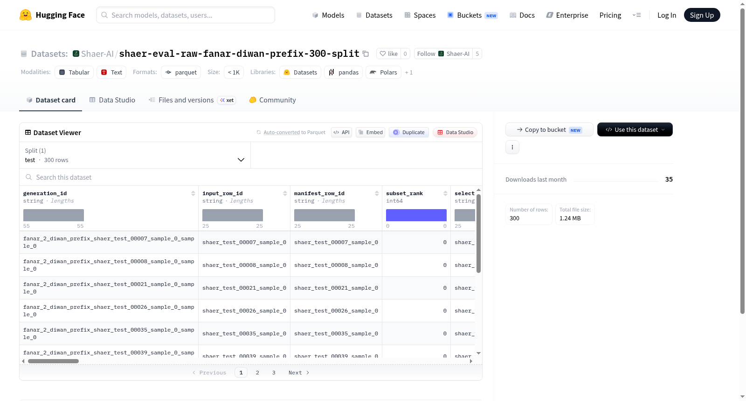
Task: Open the Shaer-AI owner link
Action: pyautogui.click(x=97, y=54)
